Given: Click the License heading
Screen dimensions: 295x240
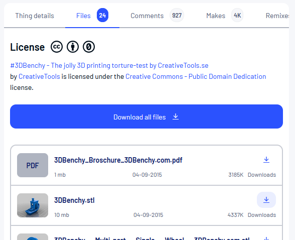Looking at the screenshot, I should tap(28, 47).
